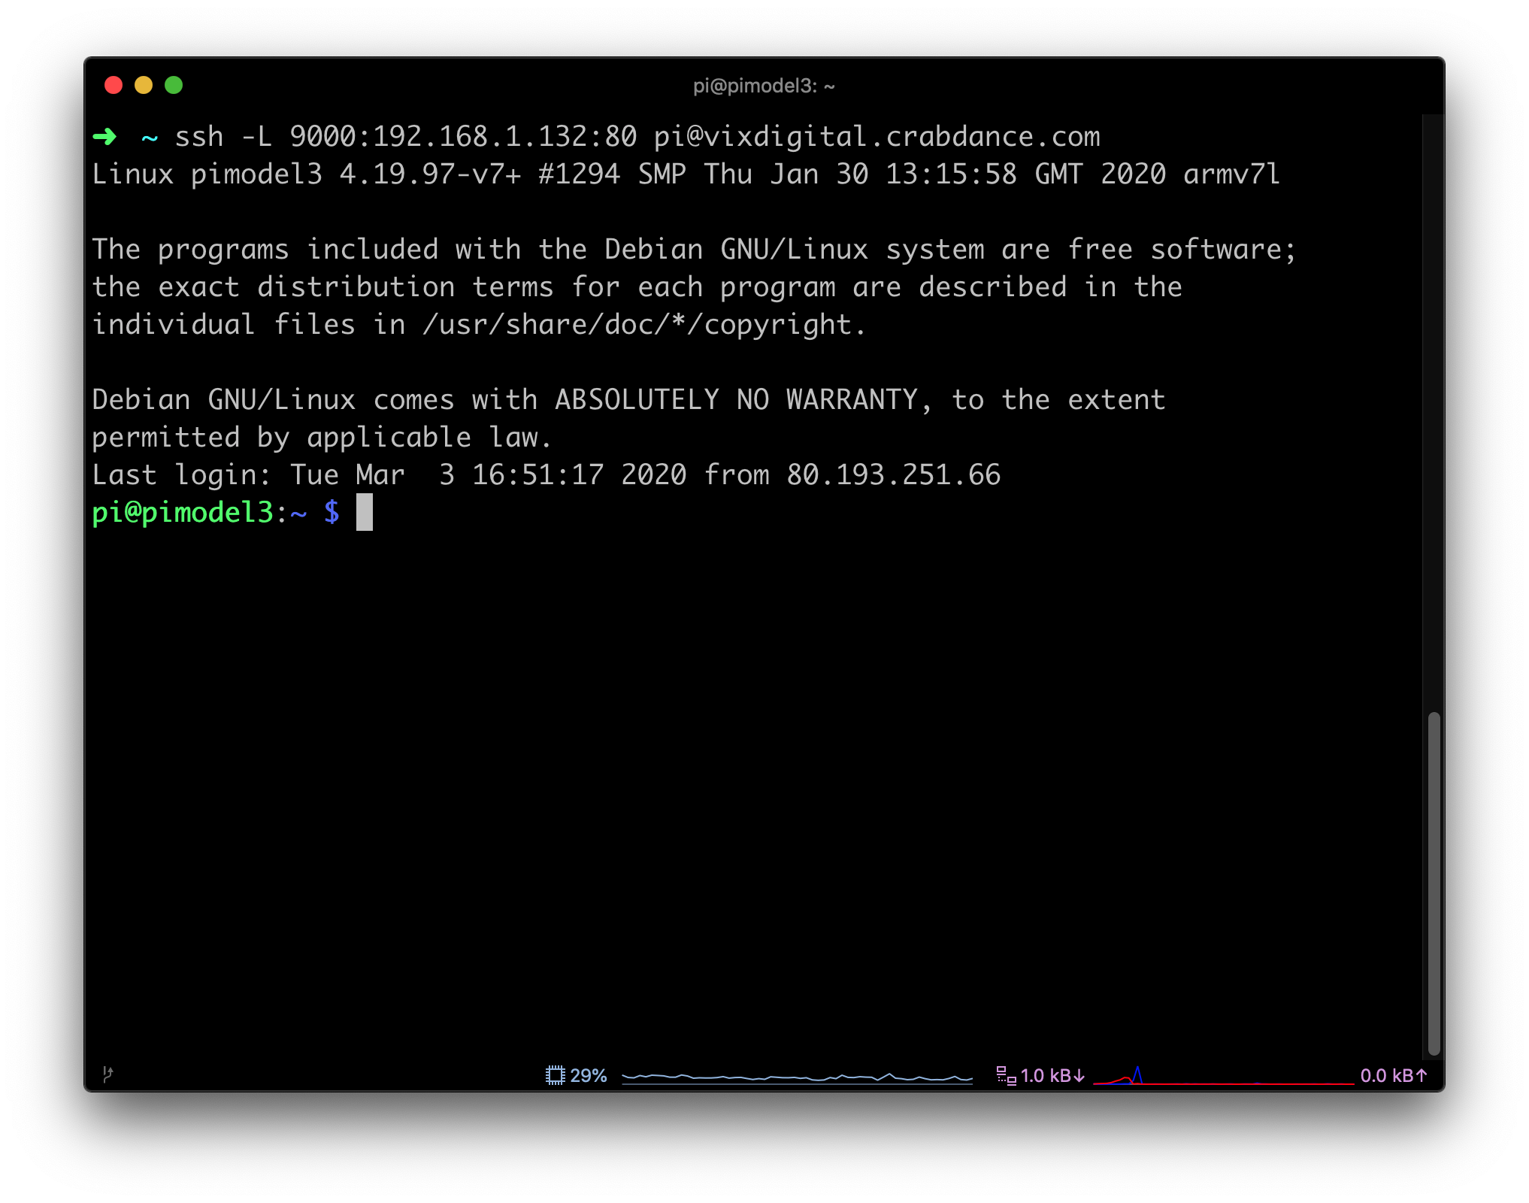1529x1203 pixels.
Task: Click the 0.0 kB upload rate
Action: (x=1394, y=1075)
